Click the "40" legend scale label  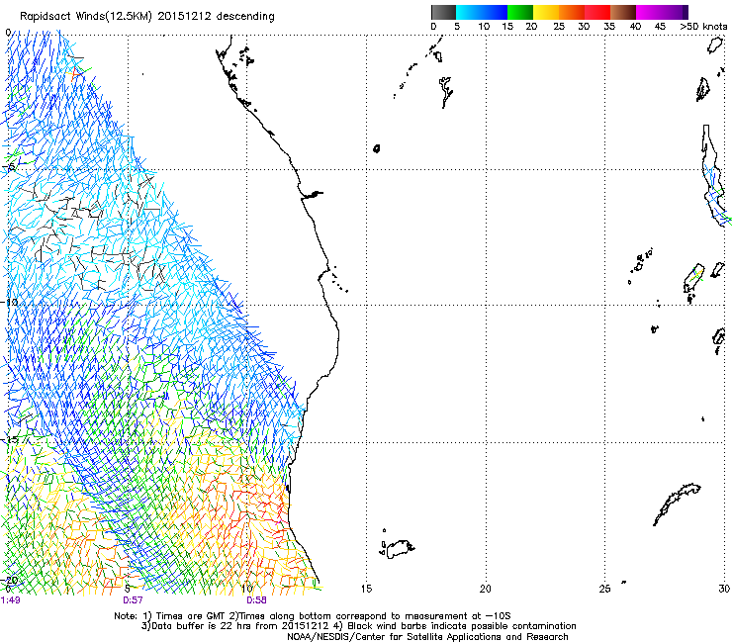pyautogui.click(x=635, y=27)
